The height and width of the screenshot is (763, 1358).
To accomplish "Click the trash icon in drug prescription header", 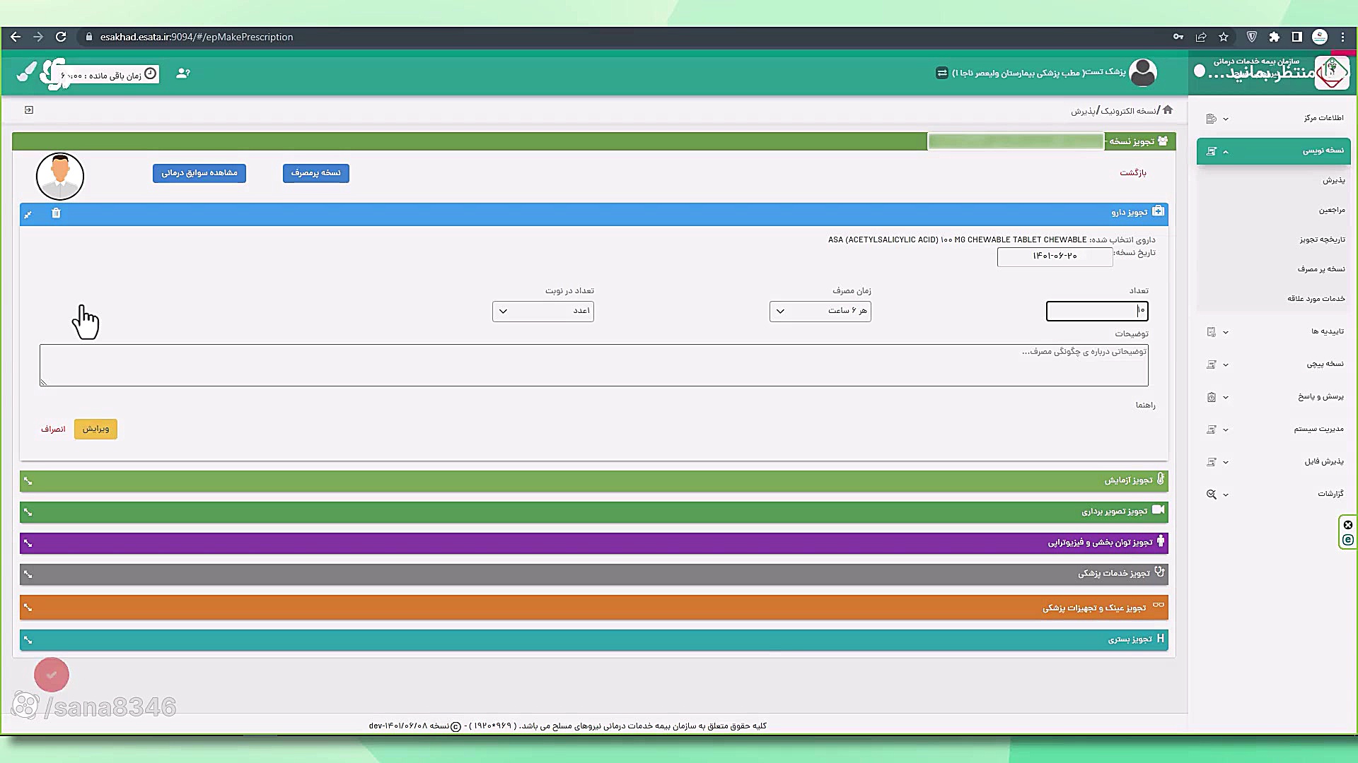I will tap(56, 213).
